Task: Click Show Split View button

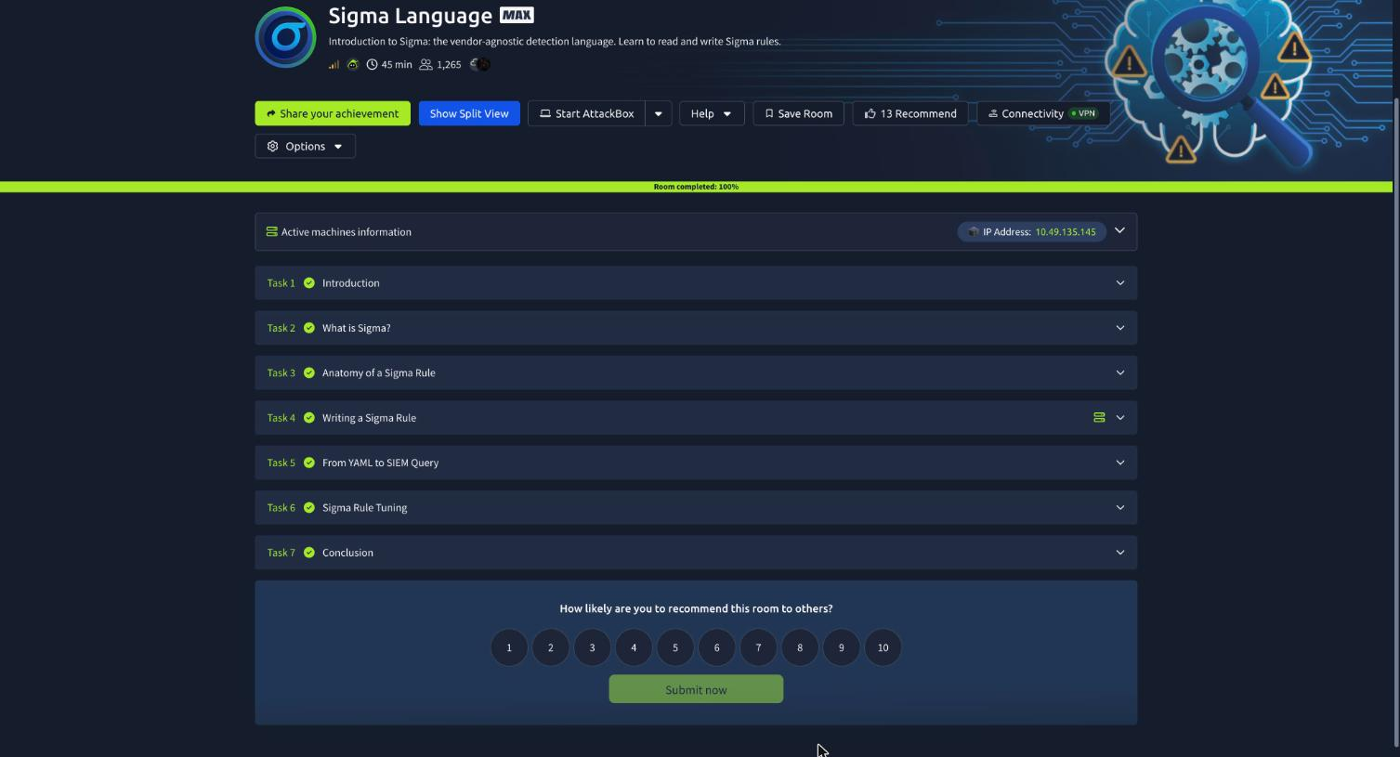Action: pos(469,113)
